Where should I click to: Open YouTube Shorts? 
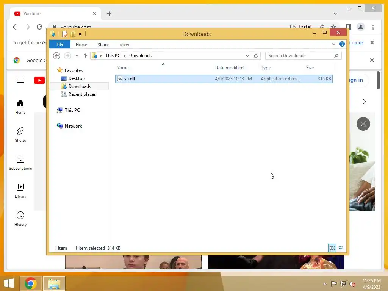pyautogui.click(x=20, y=135)
